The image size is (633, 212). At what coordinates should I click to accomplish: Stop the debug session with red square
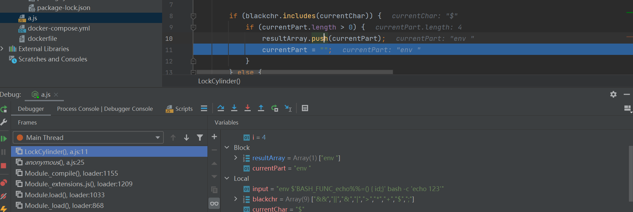click(4, 166)
